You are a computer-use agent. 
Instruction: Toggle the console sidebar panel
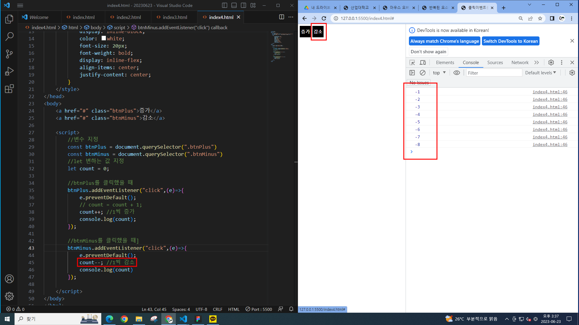[412, 73]
